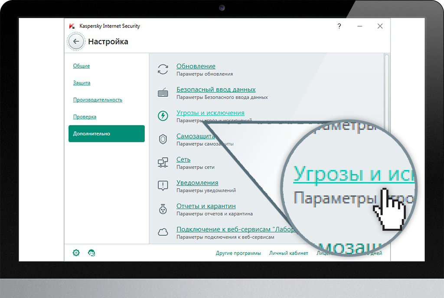Click the Secure data input keyboard icon
The width and height of the screenshot is (444, 298).
pyautogui.click(x=163, y=93)
